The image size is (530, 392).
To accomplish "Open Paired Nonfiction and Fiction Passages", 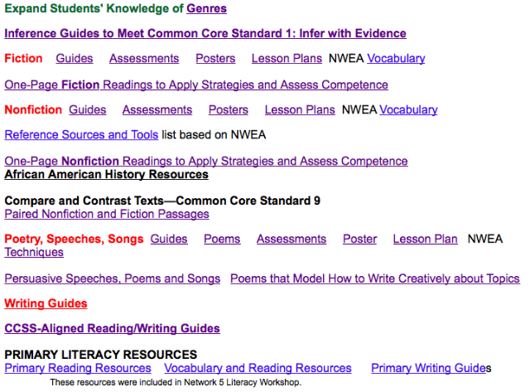I will pos(107,214).
